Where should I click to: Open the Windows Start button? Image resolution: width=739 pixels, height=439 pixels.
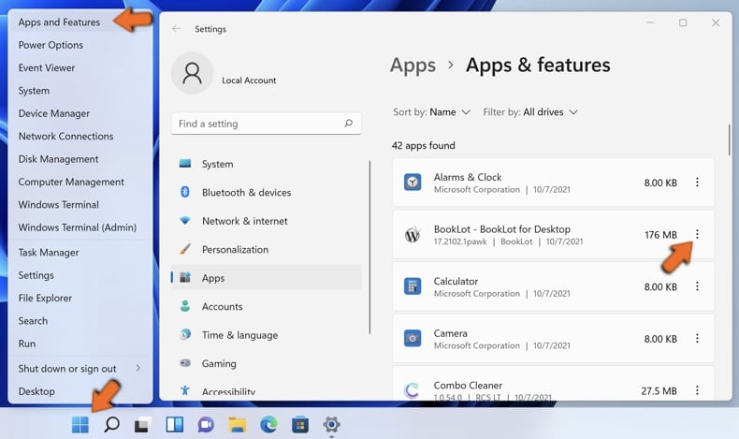(80, 425)
